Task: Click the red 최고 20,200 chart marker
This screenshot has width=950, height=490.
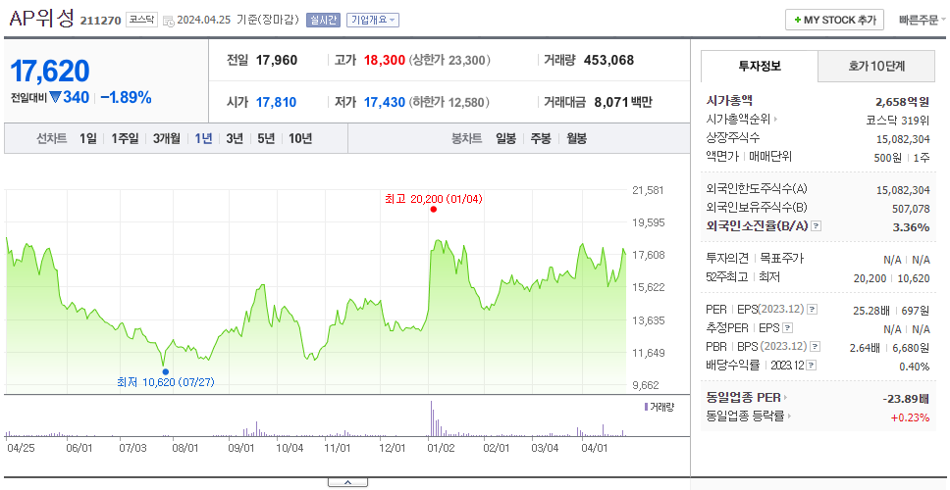Action: coord(433,210)
